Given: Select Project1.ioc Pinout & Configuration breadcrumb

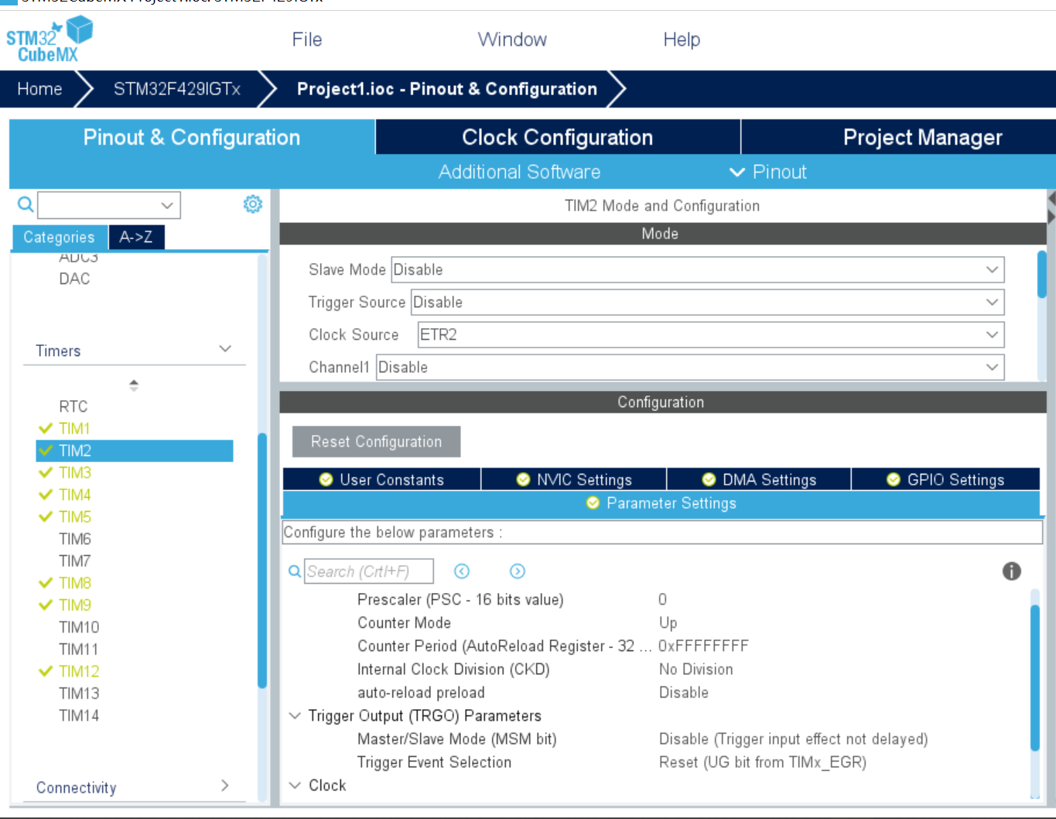Looking at the screenshot, I should [x=447, y=89].
